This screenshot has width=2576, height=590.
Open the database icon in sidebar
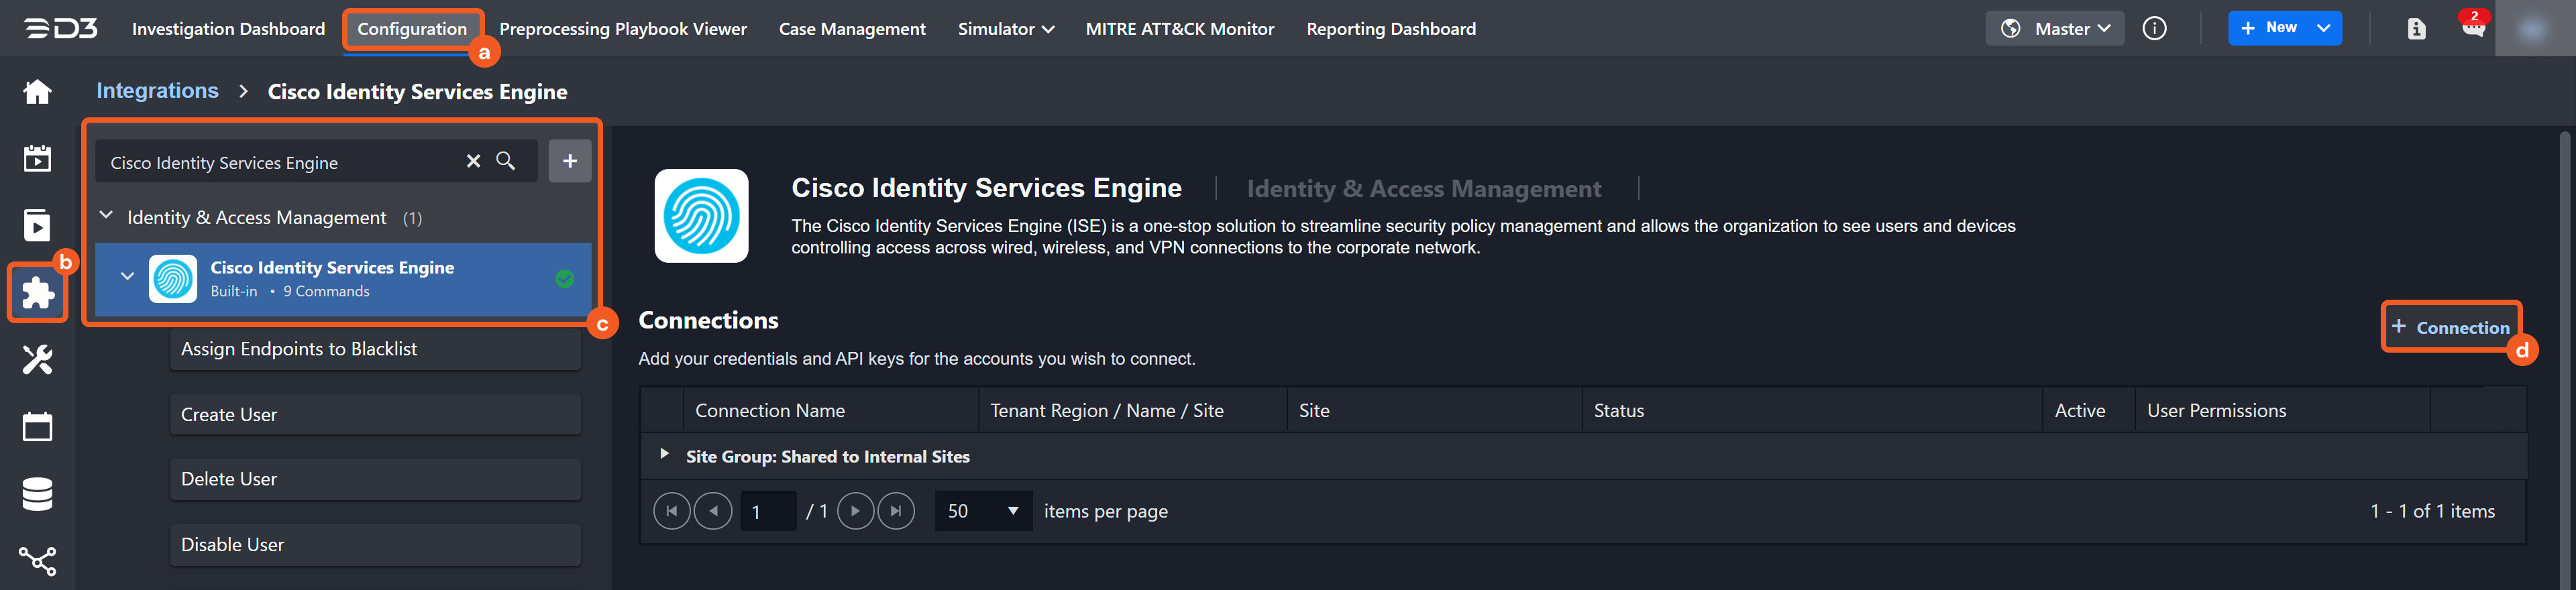click(x=37, y=494)
